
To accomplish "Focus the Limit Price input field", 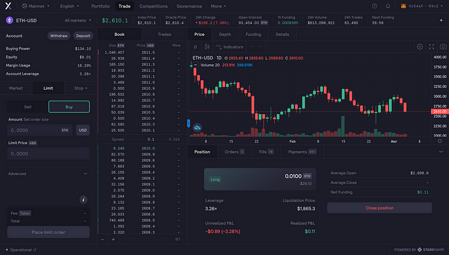I will pos(48,154).
